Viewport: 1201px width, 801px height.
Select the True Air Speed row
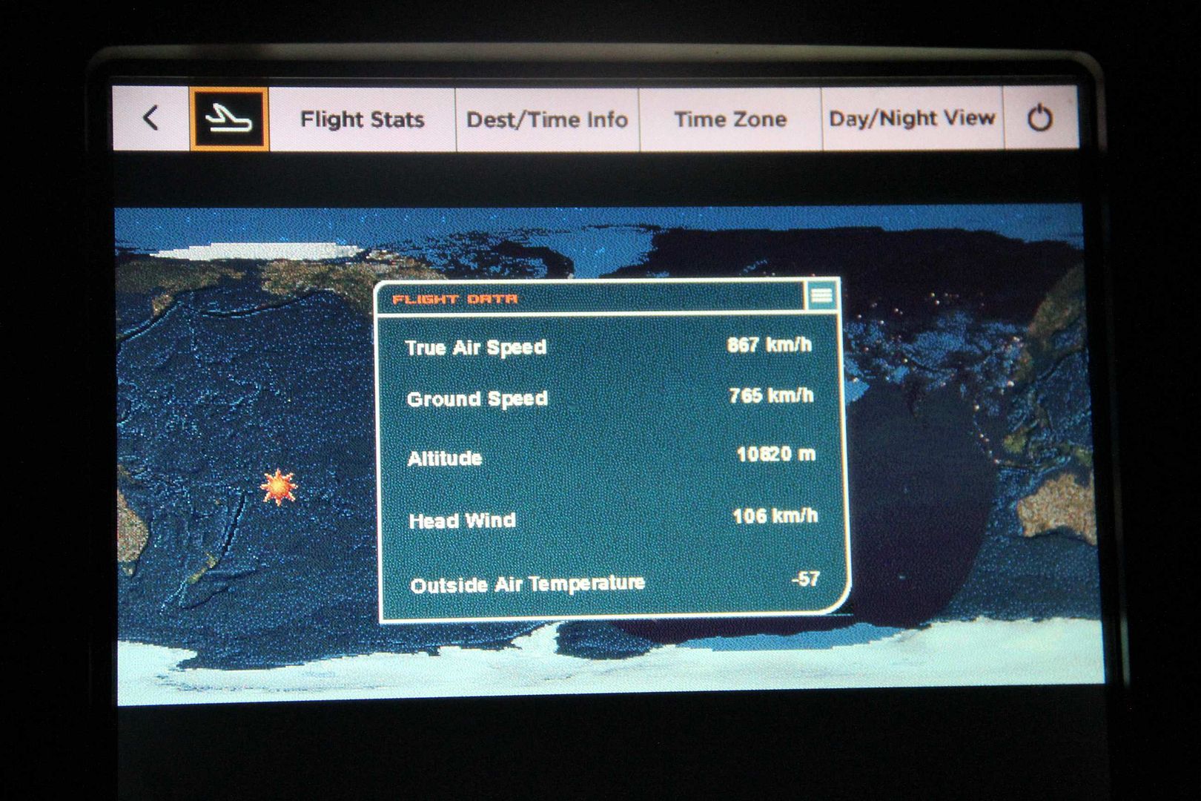(609, 346)
